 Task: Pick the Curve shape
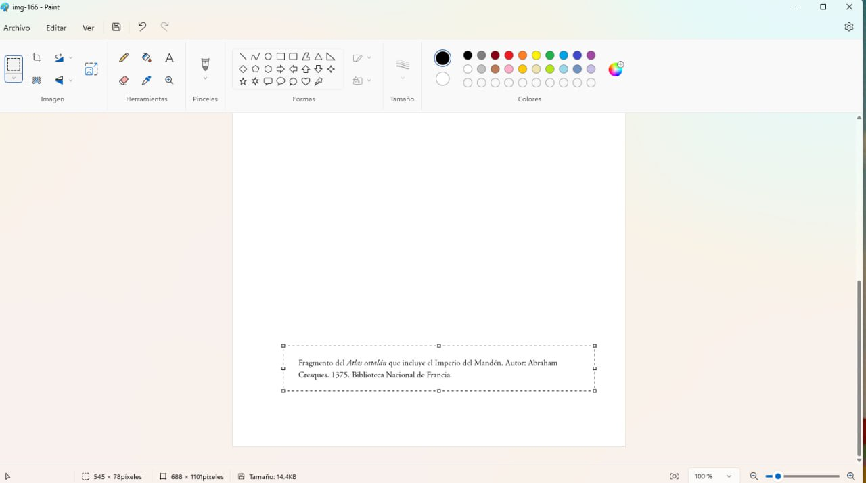255,57
